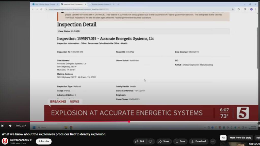This screenshot has height=146, width=260.
Task: Click the red progress bar scrubber
Action: [129, 122]
